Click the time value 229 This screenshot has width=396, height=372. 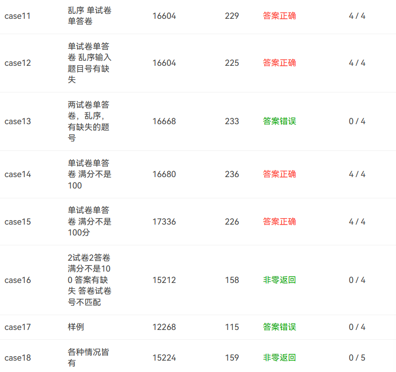coord(232,16)
